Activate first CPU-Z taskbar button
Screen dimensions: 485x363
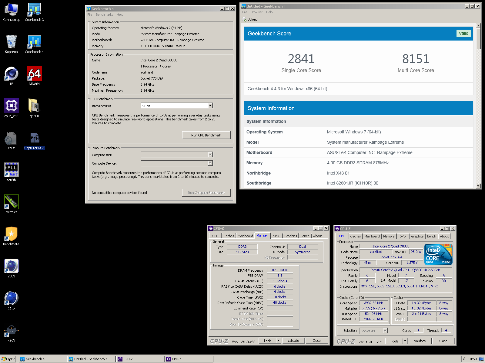140,359
